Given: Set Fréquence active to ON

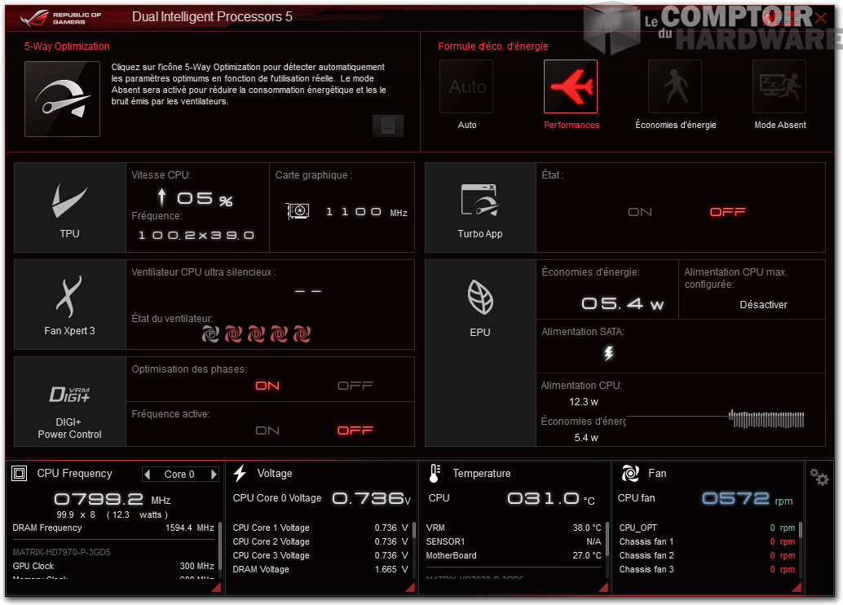Looking at the screenshot, I should tap(267, 431).
